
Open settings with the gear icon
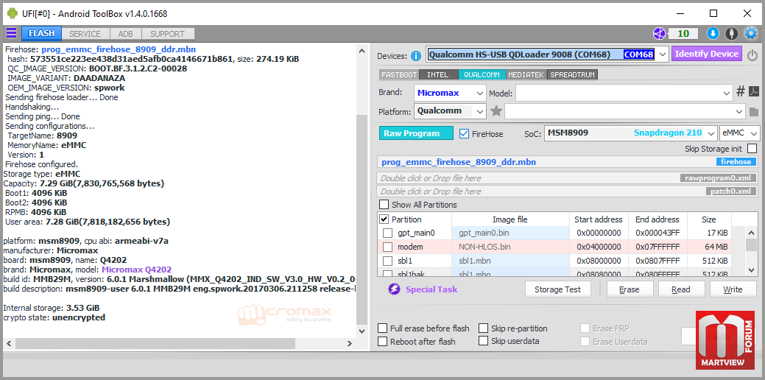click(x=750, y=33)
